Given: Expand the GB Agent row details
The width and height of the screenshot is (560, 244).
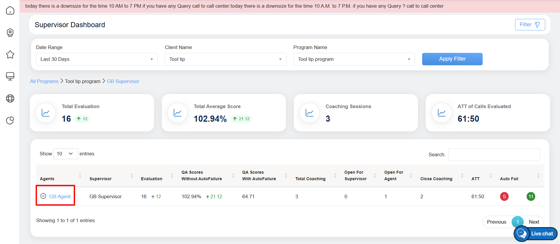Looking at the screenshot, I should (43, 196).
